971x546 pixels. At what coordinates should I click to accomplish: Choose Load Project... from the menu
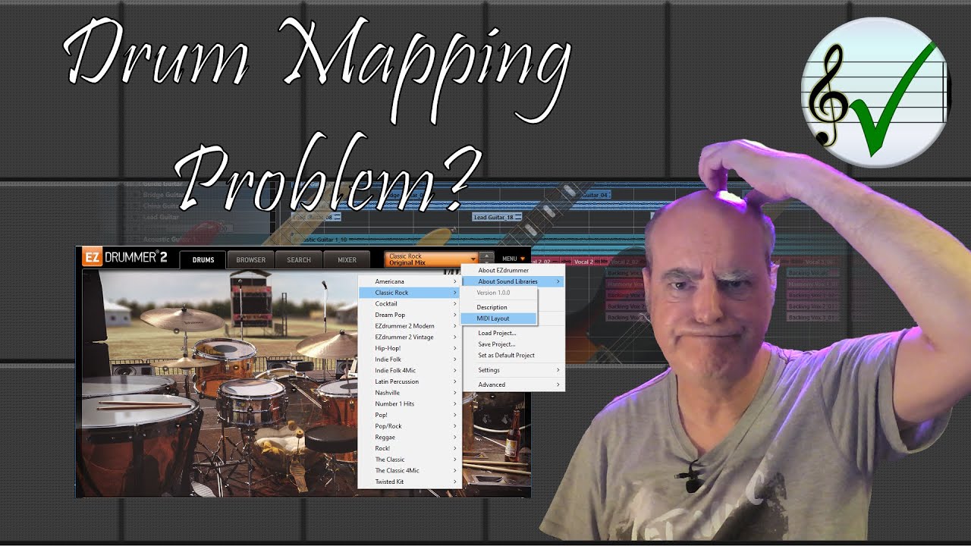click(x=513, y=333)
